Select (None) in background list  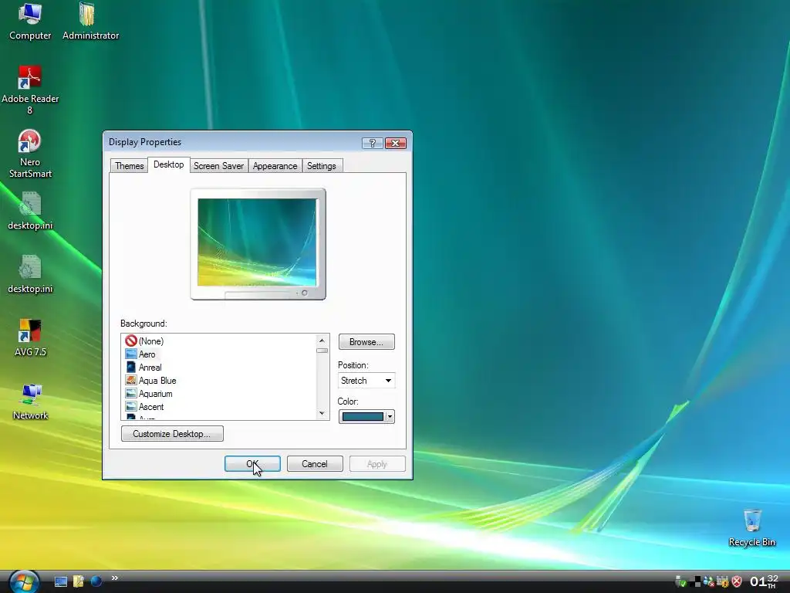click(151, 341)
